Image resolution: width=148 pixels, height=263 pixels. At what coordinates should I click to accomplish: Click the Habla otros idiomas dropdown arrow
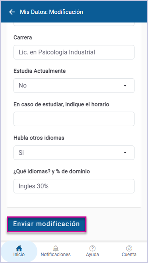(x=125, y=153)
